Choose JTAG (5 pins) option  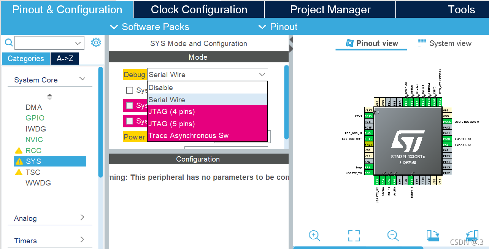[208, 124]
